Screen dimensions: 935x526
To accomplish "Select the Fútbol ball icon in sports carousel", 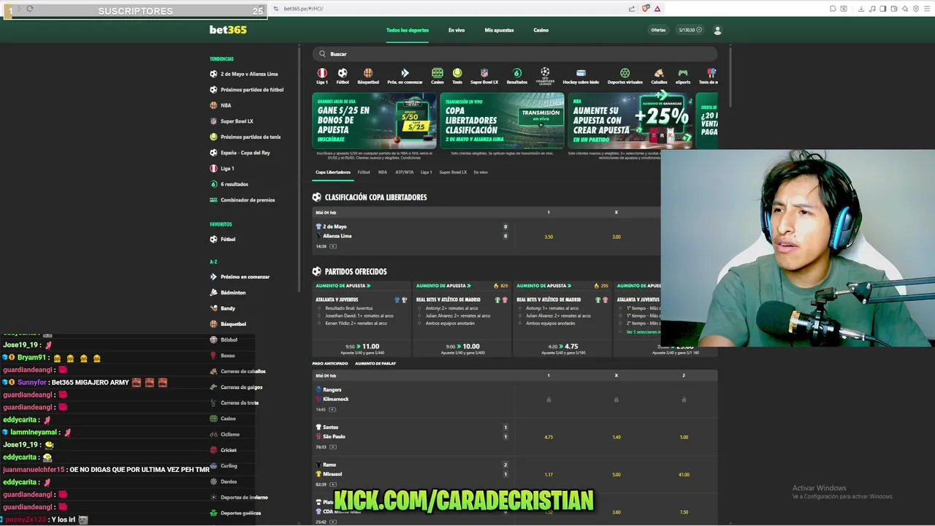I will pyautogui.click(x=343, y=73).
